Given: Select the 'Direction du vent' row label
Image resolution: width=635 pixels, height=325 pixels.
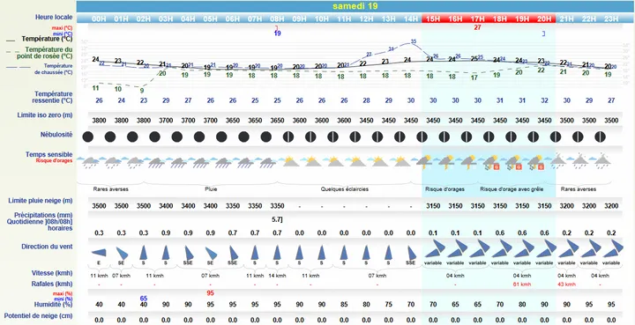Looking at the screenshot, I should coord(47,247).
